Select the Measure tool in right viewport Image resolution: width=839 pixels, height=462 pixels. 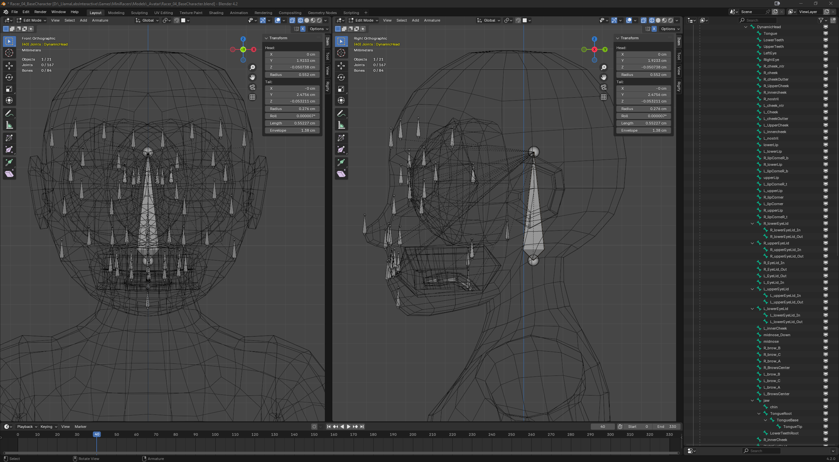(x=341, y=125)
